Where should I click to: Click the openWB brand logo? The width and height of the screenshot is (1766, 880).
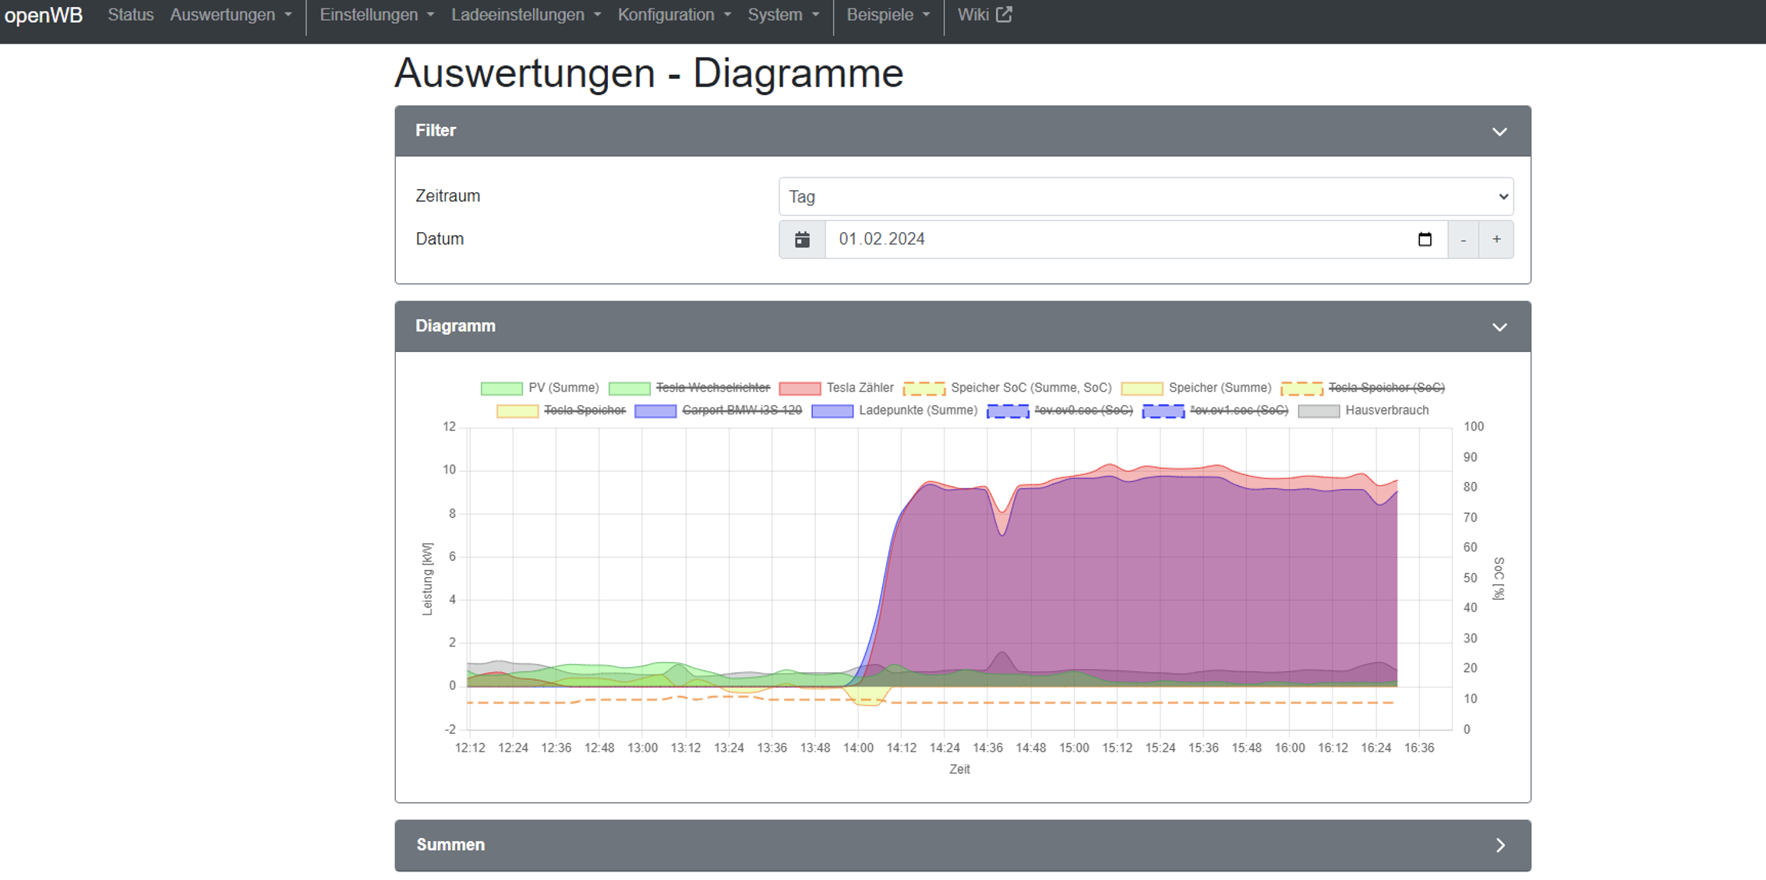(x=44, y=15)
